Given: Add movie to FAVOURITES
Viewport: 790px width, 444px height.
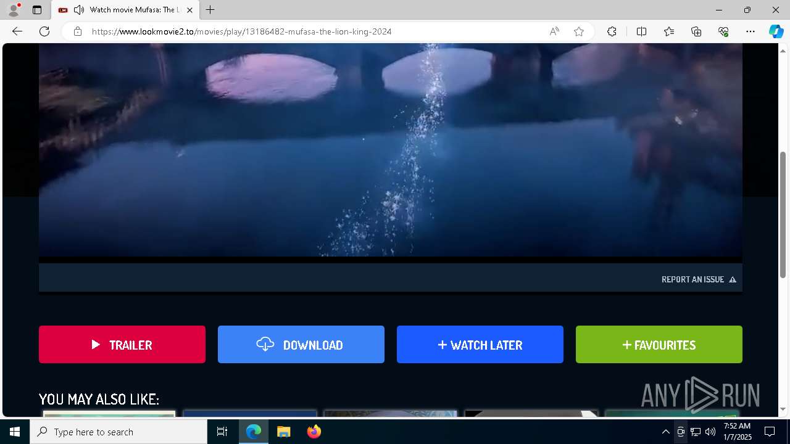Looking at the screenshot, I should tap(659, 345).
